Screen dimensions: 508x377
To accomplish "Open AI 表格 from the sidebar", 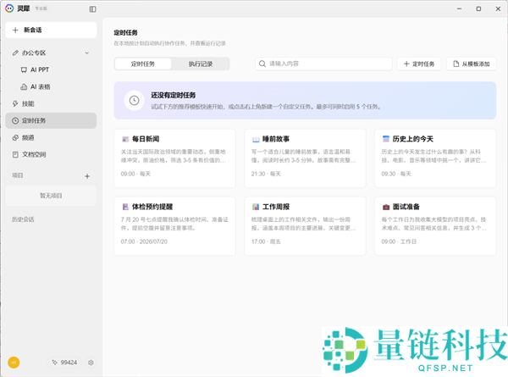I will 40,87.
